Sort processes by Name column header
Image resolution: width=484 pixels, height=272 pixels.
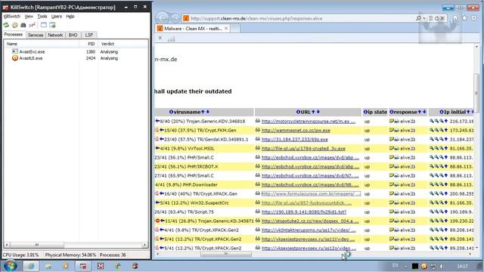[42, 44]
